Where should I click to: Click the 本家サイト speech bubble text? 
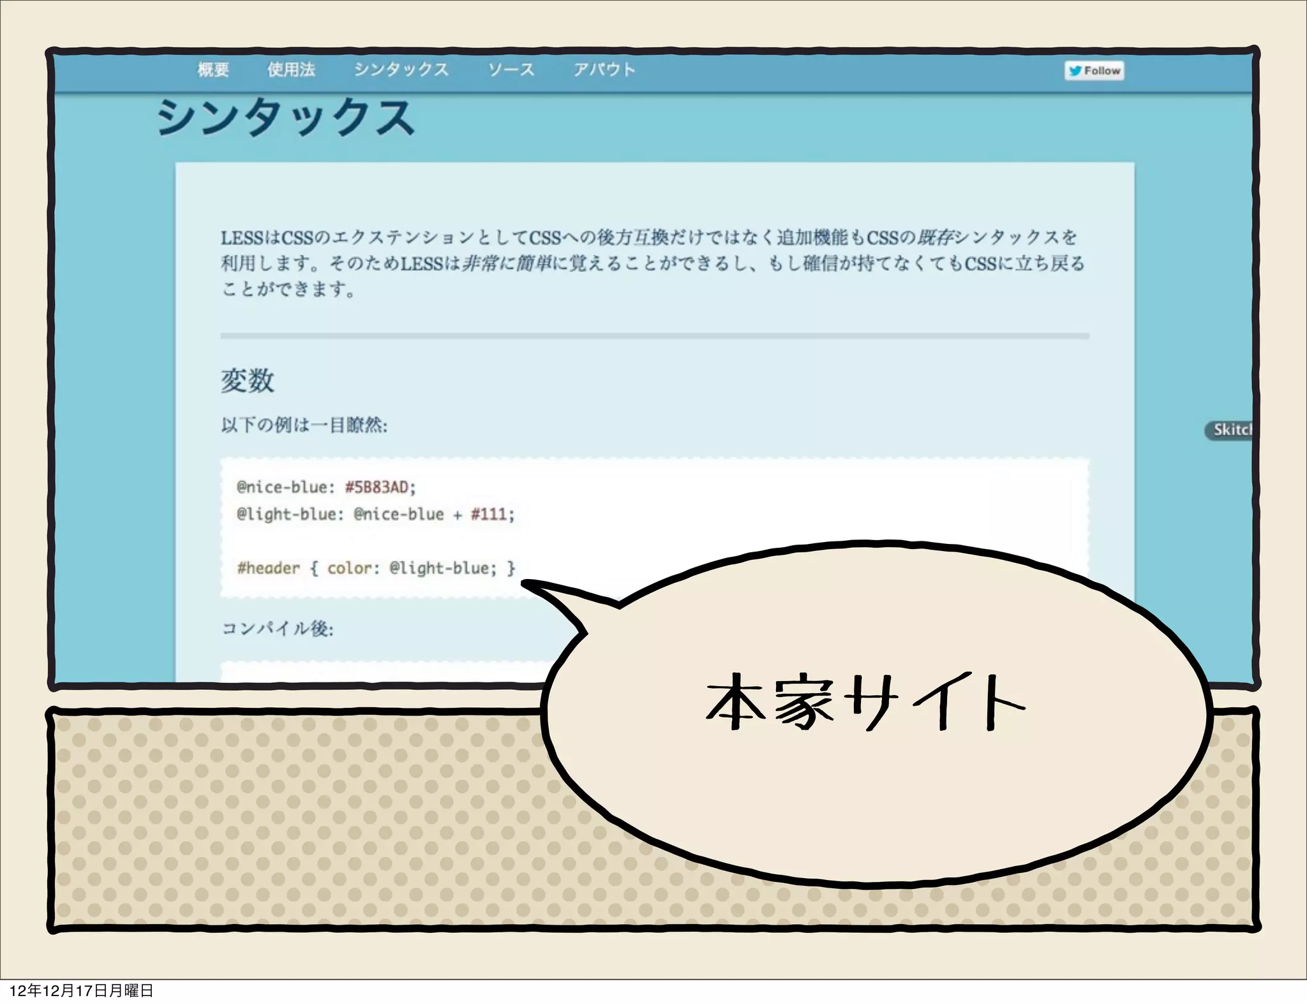865,702
